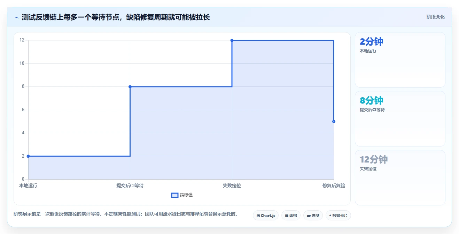Click the y-axis value 8
Viewport: 459px width, 234px height.
pos(23,86)
